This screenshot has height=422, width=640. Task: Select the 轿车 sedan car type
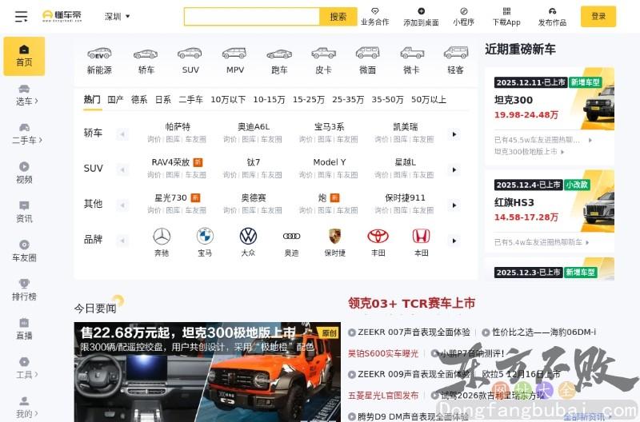pyautogui.click(x=146, y=62)
